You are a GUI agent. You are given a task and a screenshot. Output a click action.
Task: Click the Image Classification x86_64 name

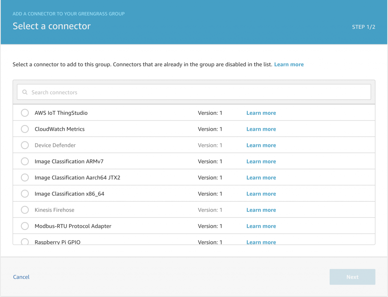tap(70, 194)
